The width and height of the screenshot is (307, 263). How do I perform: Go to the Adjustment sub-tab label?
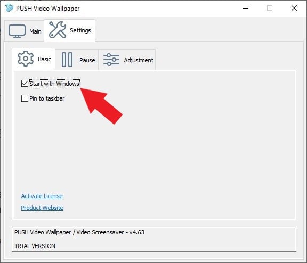point(139,60)
